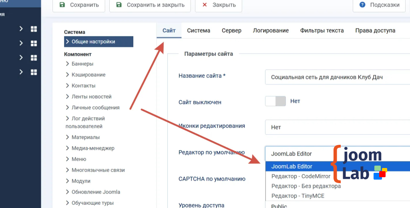
Task: Click the Сохранить и закрыть button
Action: click(150, 5)
